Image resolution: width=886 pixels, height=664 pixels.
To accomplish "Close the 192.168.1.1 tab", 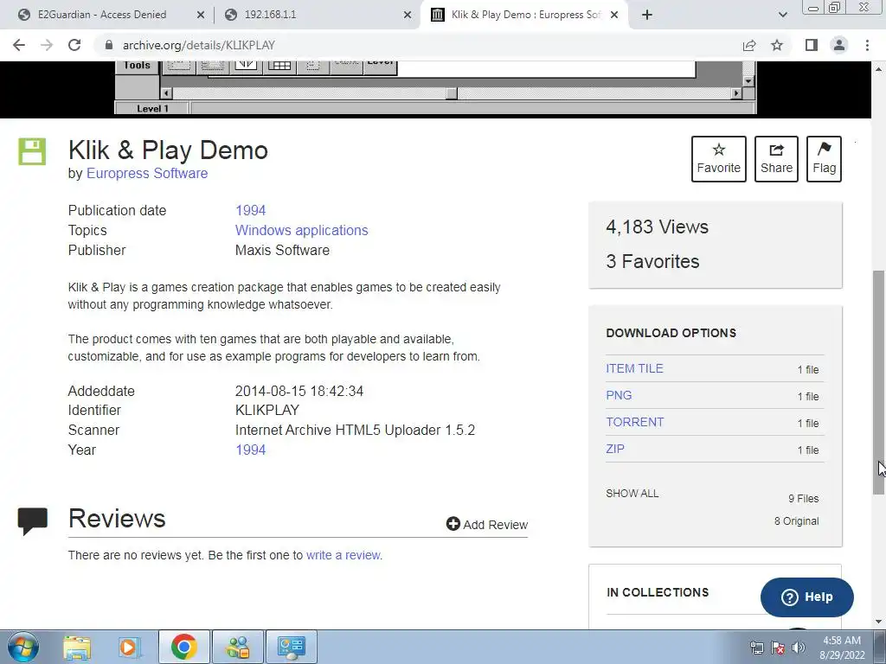I will (x=408, y=16).
